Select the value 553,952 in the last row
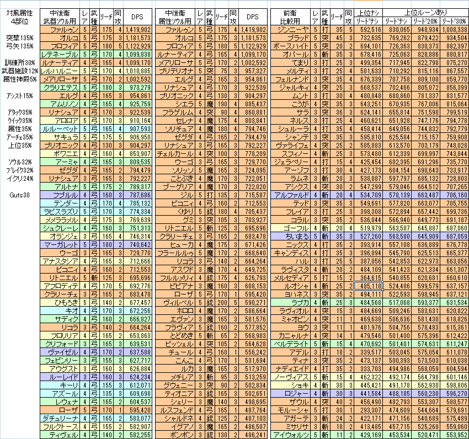 pyautogui.click(x=454, y=435)
